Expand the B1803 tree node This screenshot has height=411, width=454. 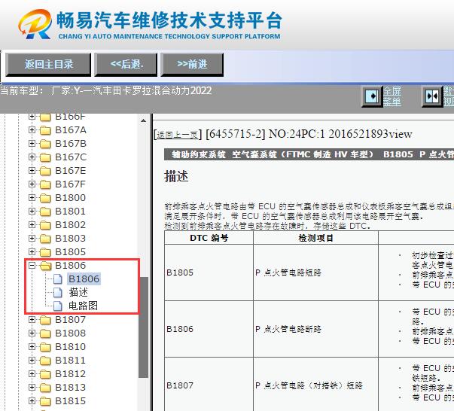[32, 239]
